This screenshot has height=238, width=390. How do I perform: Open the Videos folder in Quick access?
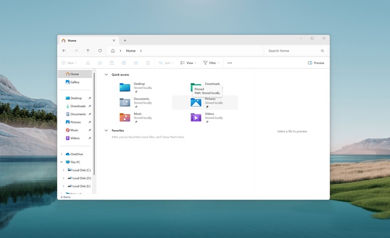[x=196, y=117]
